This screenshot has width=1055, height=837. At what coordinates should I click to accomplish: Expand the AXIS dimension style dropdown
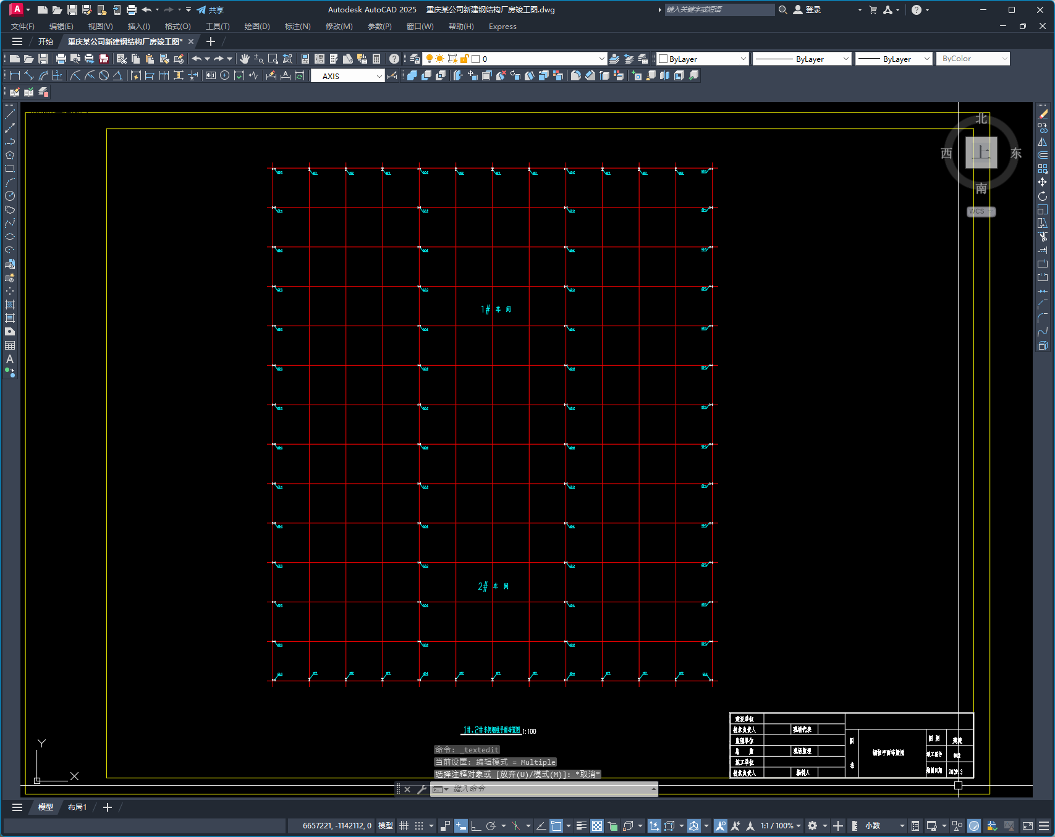click(x=379, y=76)
